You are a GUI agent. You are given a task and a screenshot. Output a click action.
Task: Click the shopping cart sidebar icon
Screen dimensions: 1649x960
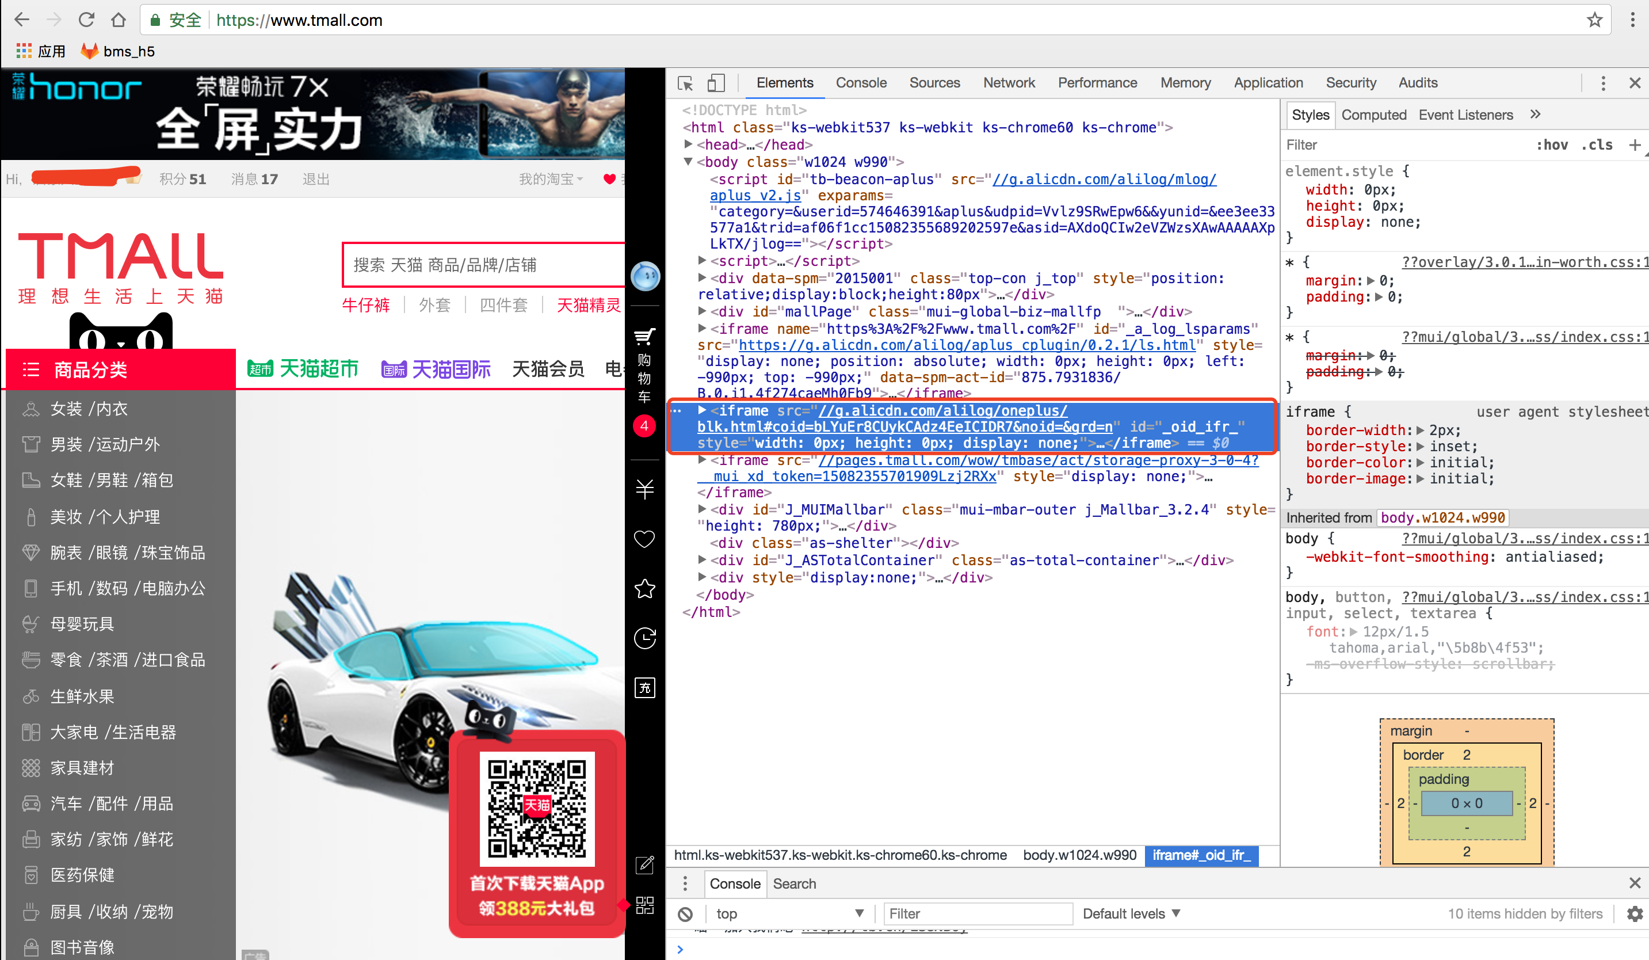coord(644,337)
